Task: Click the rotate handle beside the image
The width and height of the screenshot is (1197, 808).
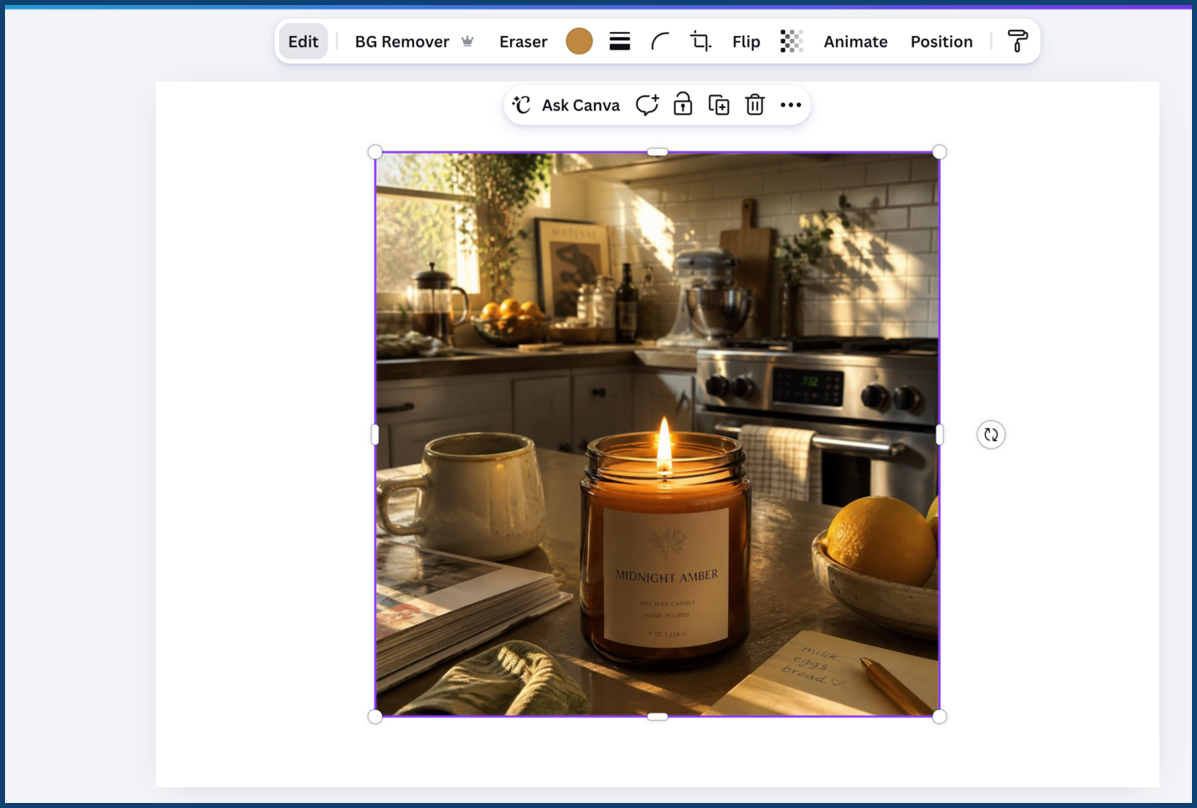Action: click(x=991, y=434)
